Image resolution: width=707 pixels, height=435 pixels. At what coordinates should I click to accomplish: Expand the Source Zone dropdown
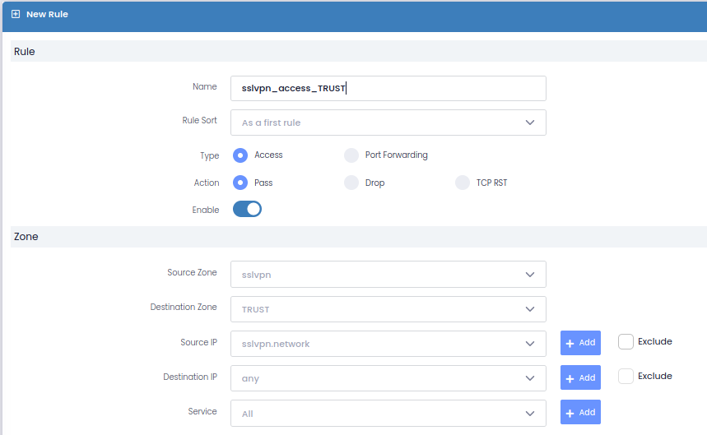tap(388, 275)
